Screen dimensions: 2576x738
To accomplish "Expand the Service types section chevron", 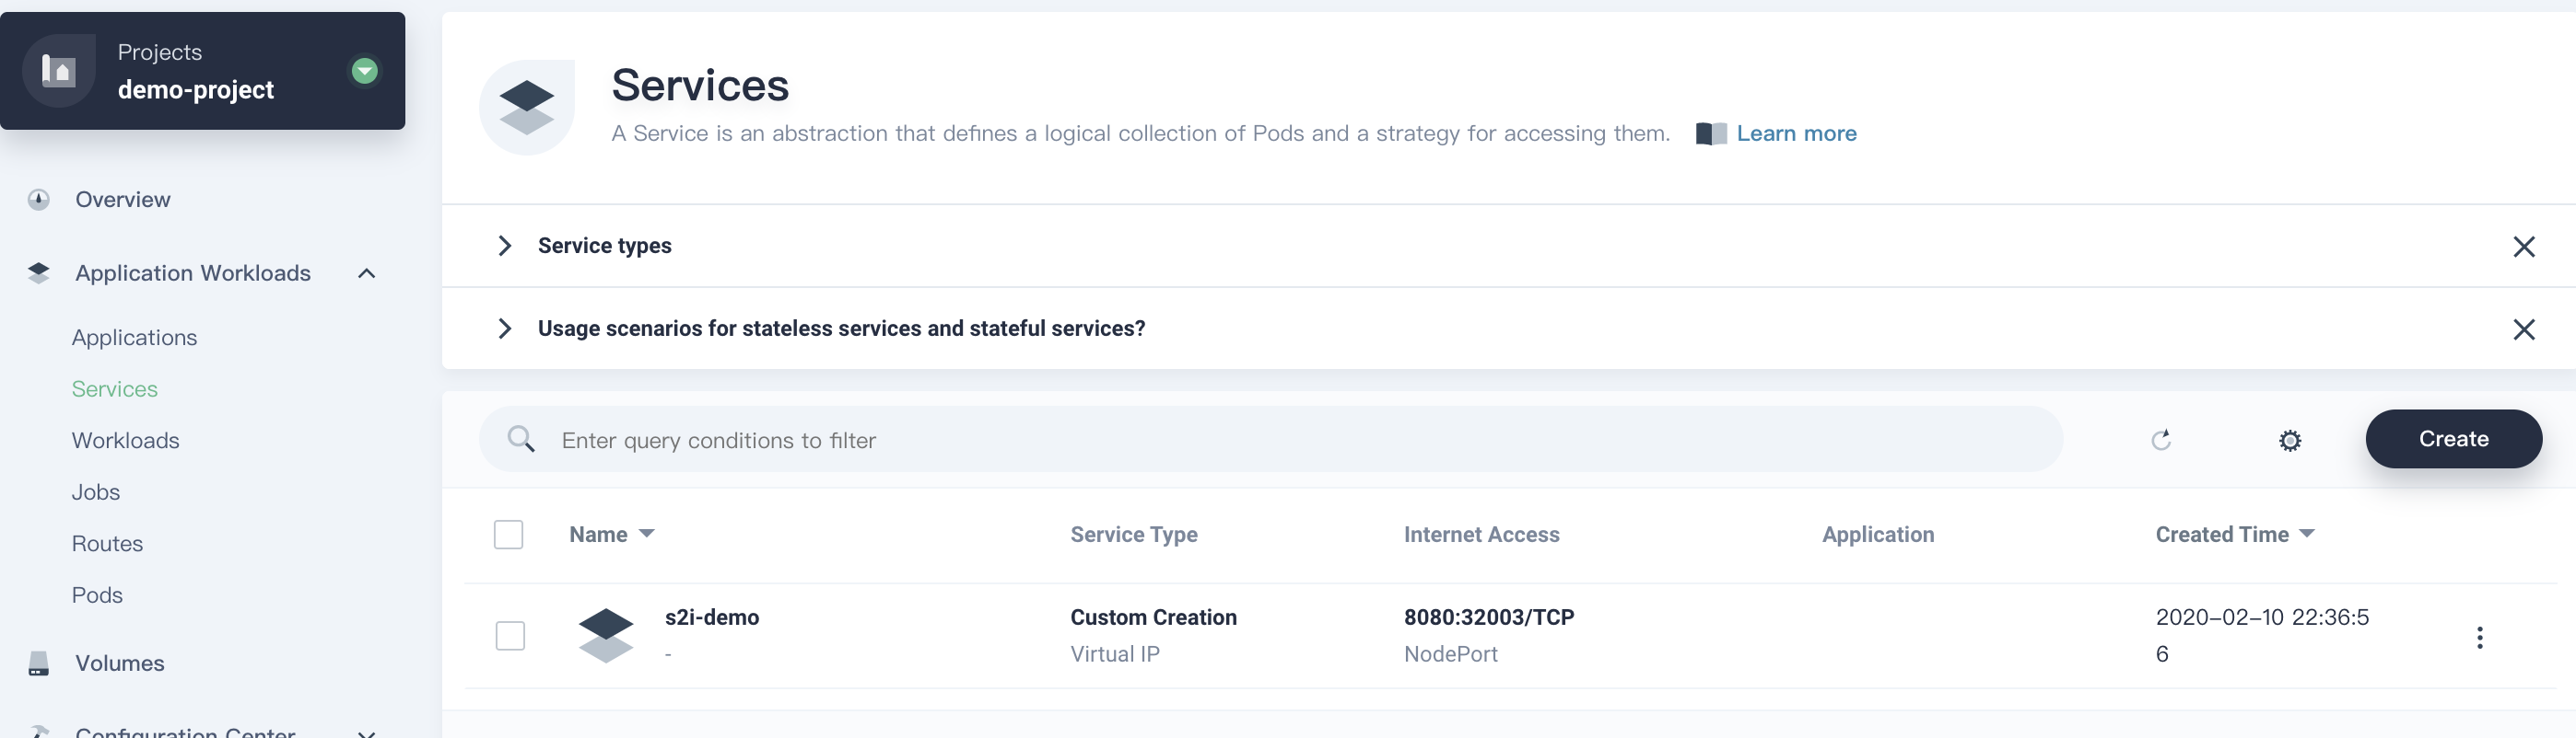I will [505, 246].
